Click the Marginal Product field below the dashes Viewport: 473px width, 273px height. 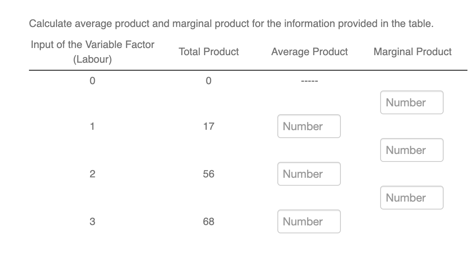click(411, 102)
